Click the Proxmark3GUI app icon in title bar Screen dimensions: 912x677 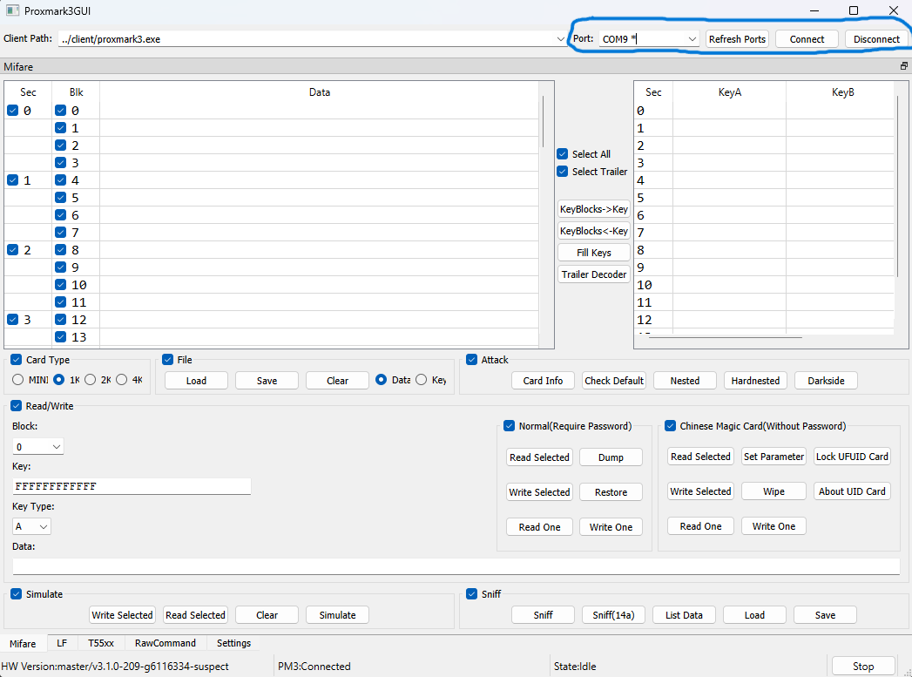[x=12, y=10]
